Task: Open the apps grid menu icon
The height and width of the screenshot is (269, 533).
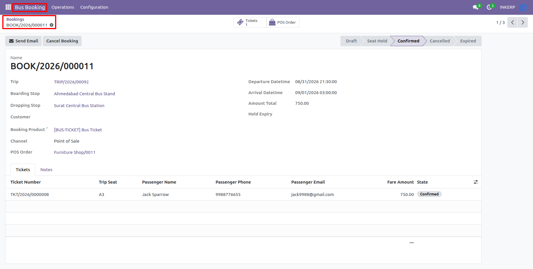Action: coord(8,7)
